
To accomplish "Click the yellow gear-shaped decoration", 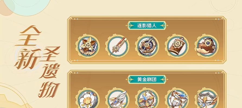I will click(x=13, y=102).
